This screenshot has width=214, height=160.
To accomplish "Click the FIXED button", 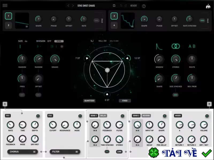I will point(125,101).
